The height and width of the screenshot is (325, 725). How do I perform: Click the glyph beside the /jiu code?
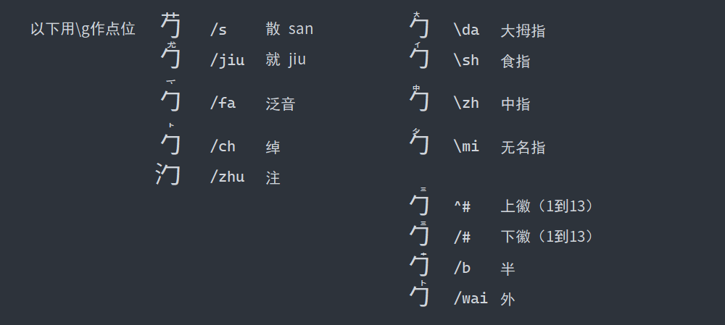point(170,56)
